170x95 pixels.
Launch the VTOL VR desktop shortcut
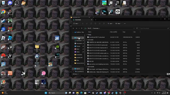click(x=37, y=83)
